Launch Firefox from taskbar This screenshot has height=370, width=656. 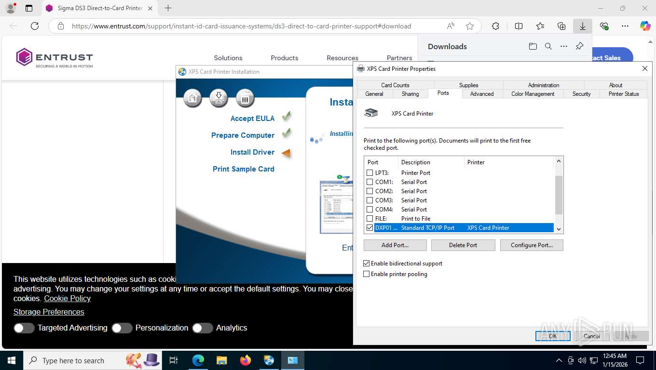[x=246, y=360]
